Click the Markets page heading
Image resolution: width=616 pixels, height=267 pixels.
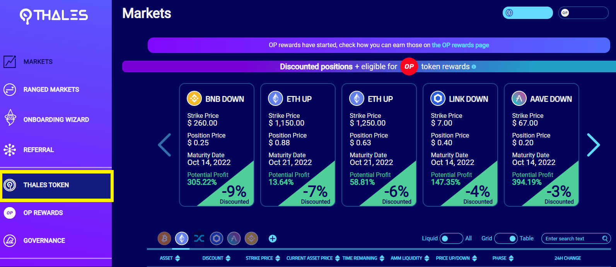tap(147, 14)
